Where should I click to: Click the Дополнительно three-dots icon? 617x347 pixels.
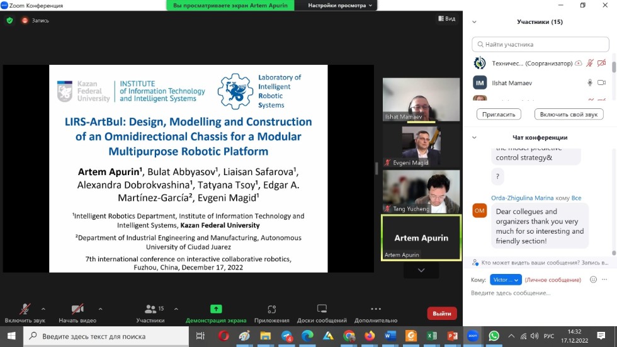point(376,309)
